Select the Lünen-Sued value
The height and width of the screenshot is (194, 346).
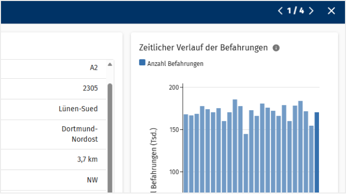pyautogui.click(x=78, y=109)
